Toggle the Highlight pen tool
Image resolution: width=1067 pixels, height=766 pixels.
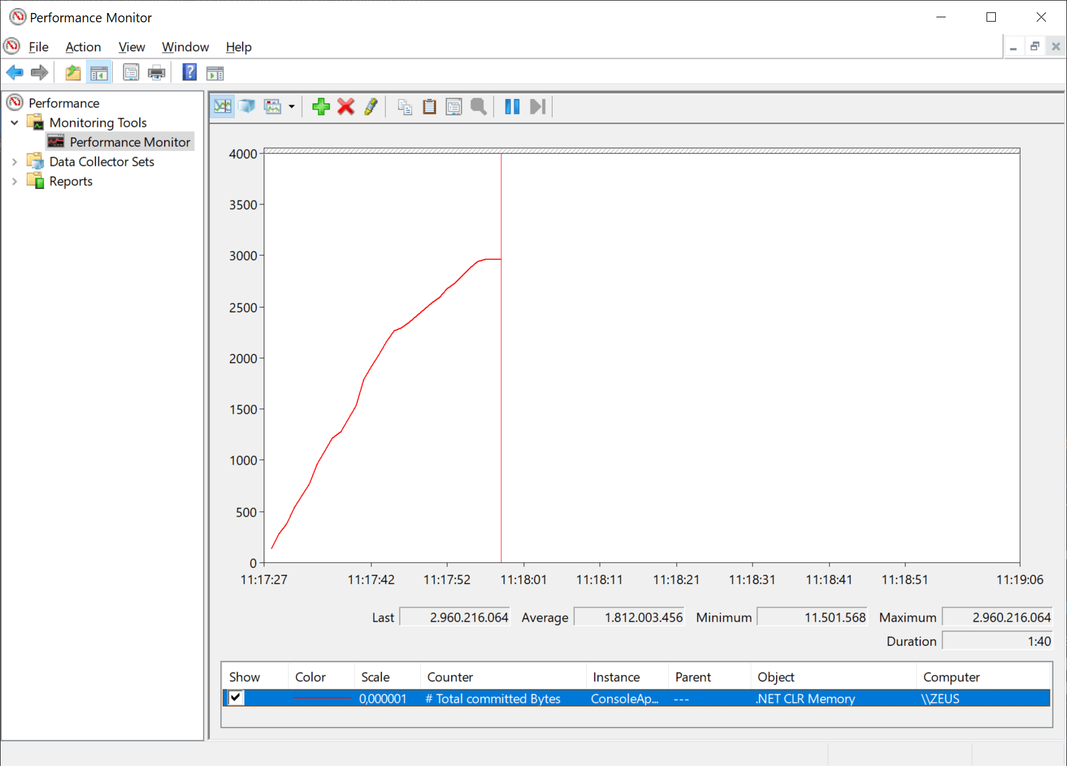coord(371,107)
